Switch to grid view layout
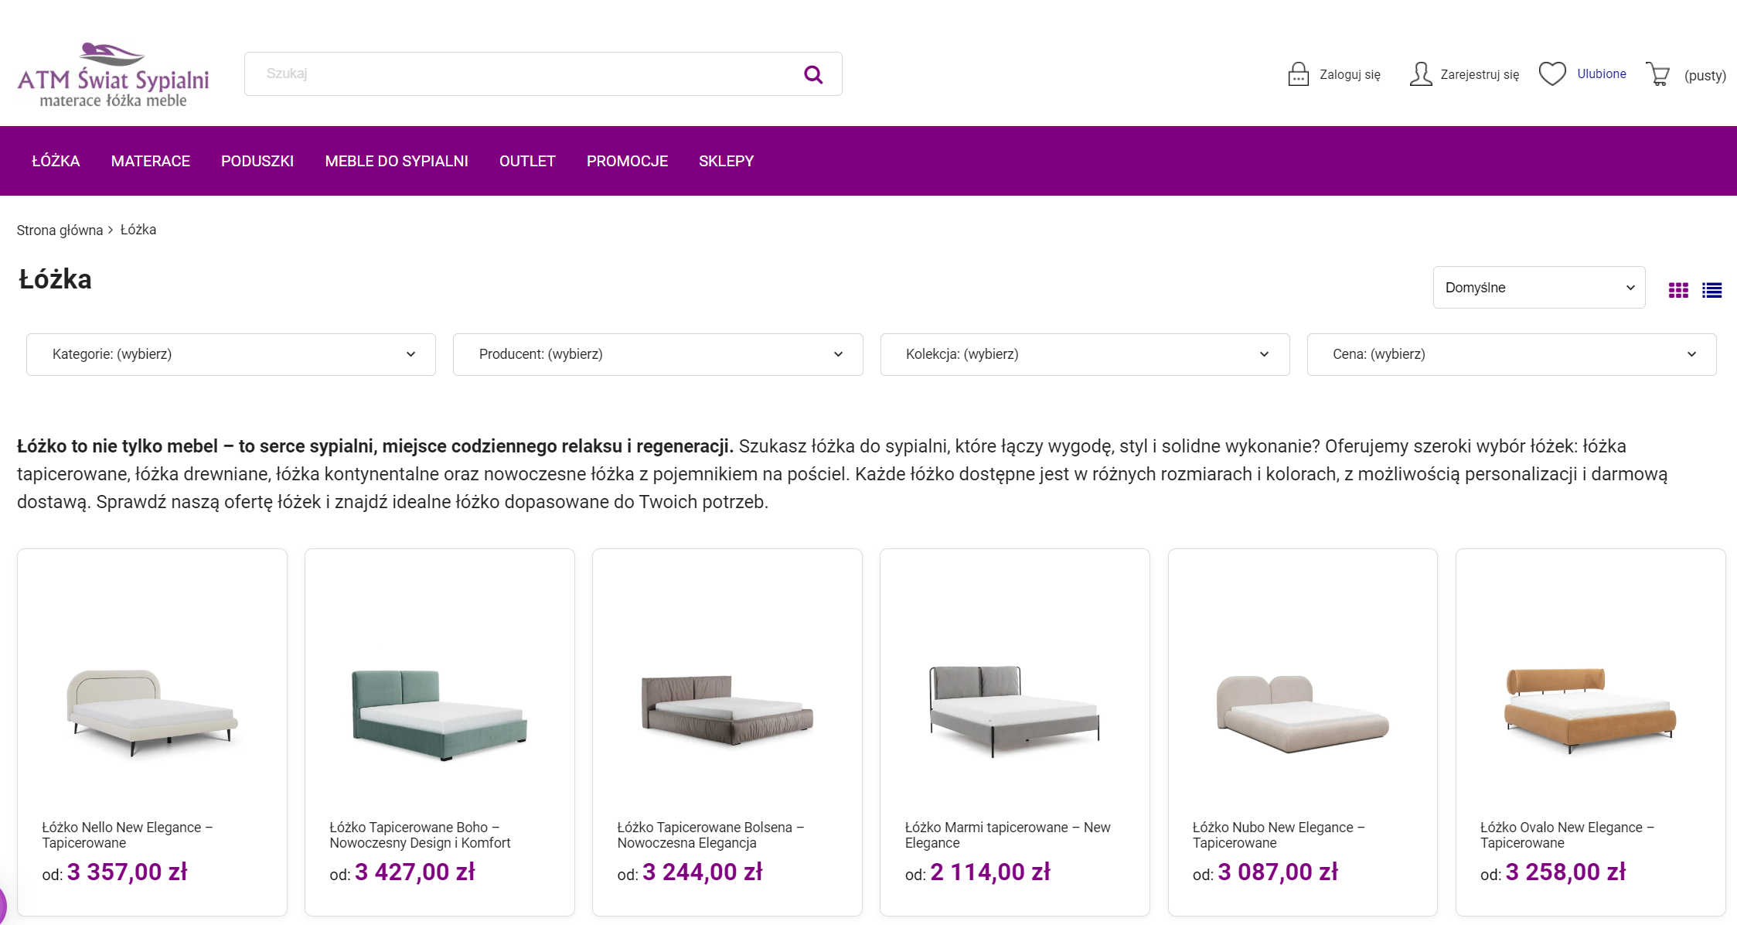Screen dimensions: 1737x925 (1678, 290)
